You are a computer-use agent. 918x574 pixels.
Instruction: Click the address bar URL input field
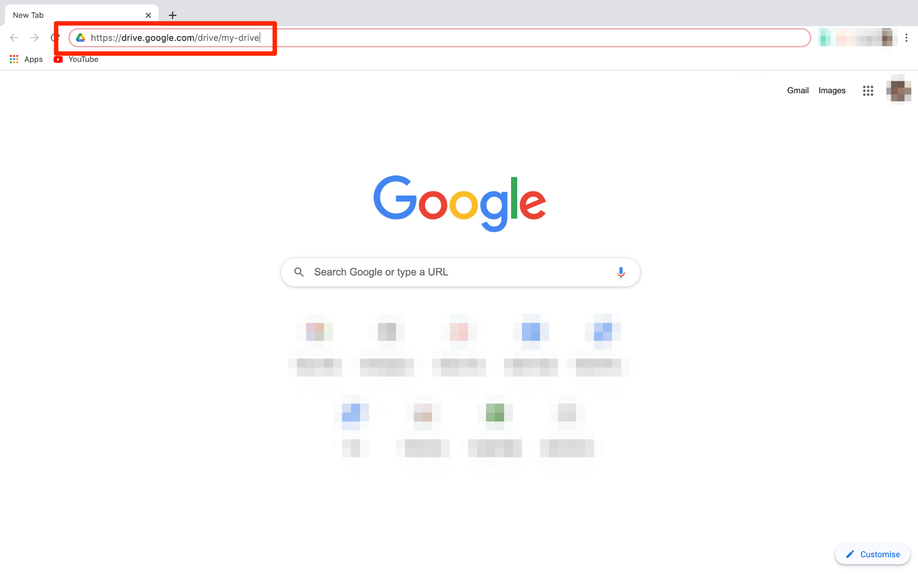[x=438, y=38]
